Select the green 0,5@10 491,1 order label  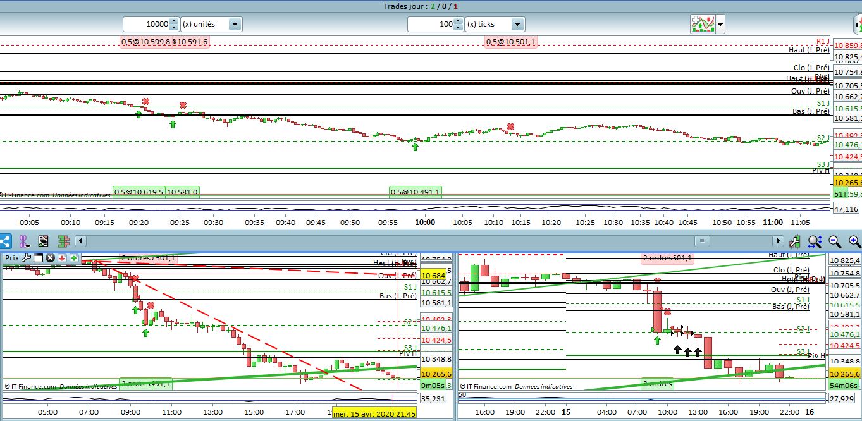click(x=416, y=192)
